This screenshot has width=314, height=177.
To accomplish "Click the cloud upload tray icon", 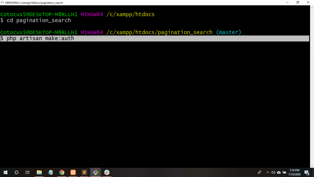I will 279,172.
